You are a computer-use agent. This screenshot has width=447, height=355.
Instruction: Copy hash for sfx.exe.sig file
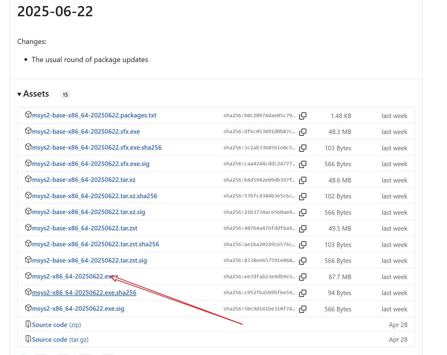[x=303, y=164]
